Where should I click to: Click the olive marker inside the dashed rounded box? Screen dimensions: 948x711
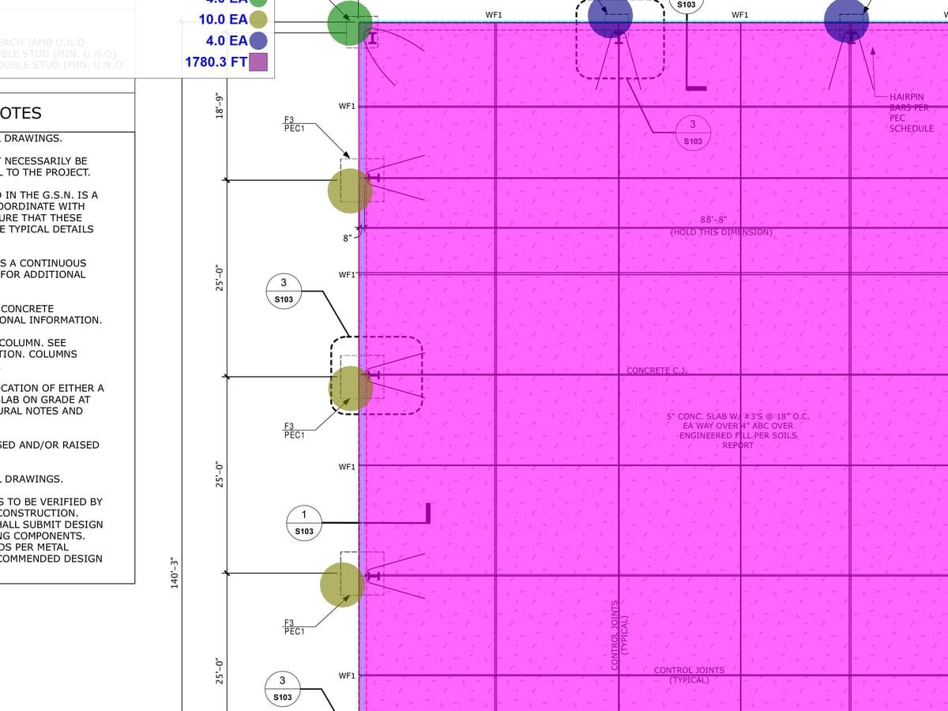point(351,389)
